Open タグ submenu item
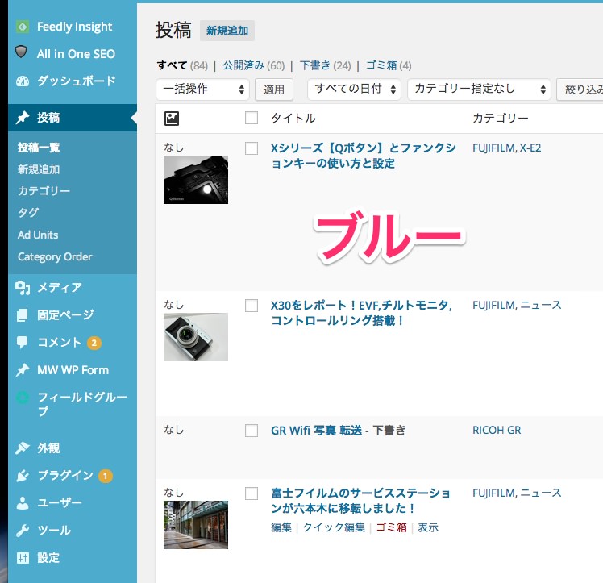603x583 pixels. 28,213
